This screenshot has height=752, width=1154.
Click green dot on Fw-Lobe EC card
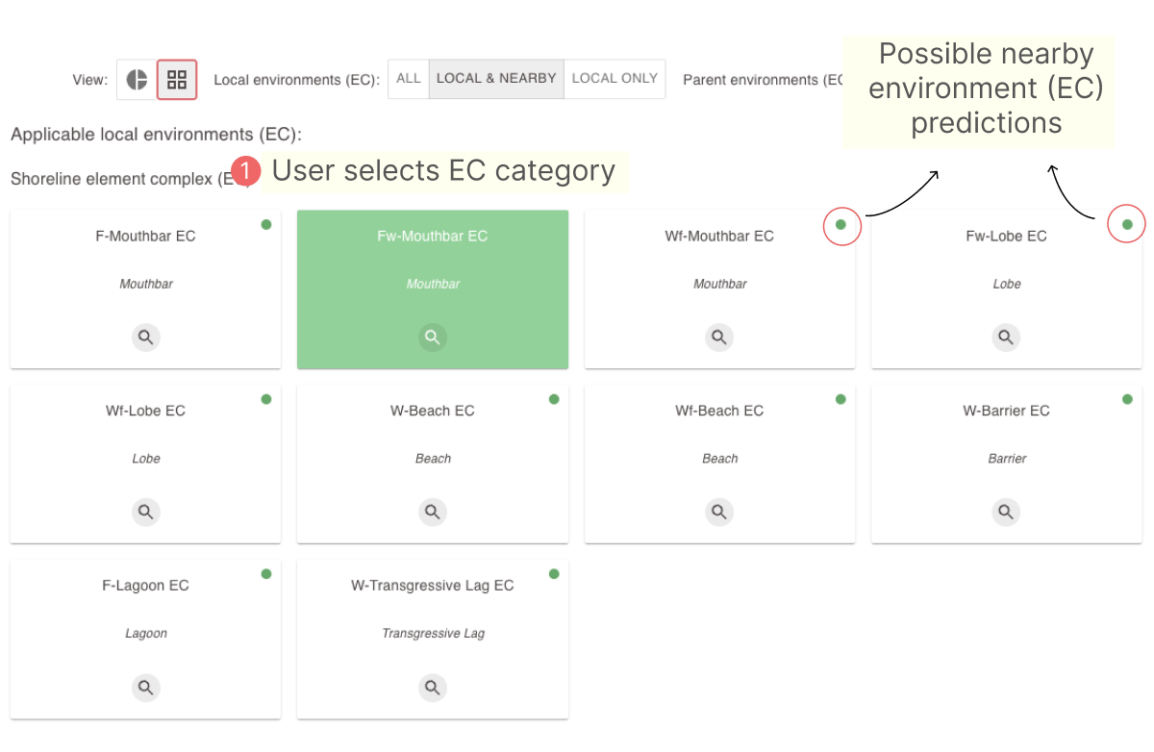click(1127, 225)
